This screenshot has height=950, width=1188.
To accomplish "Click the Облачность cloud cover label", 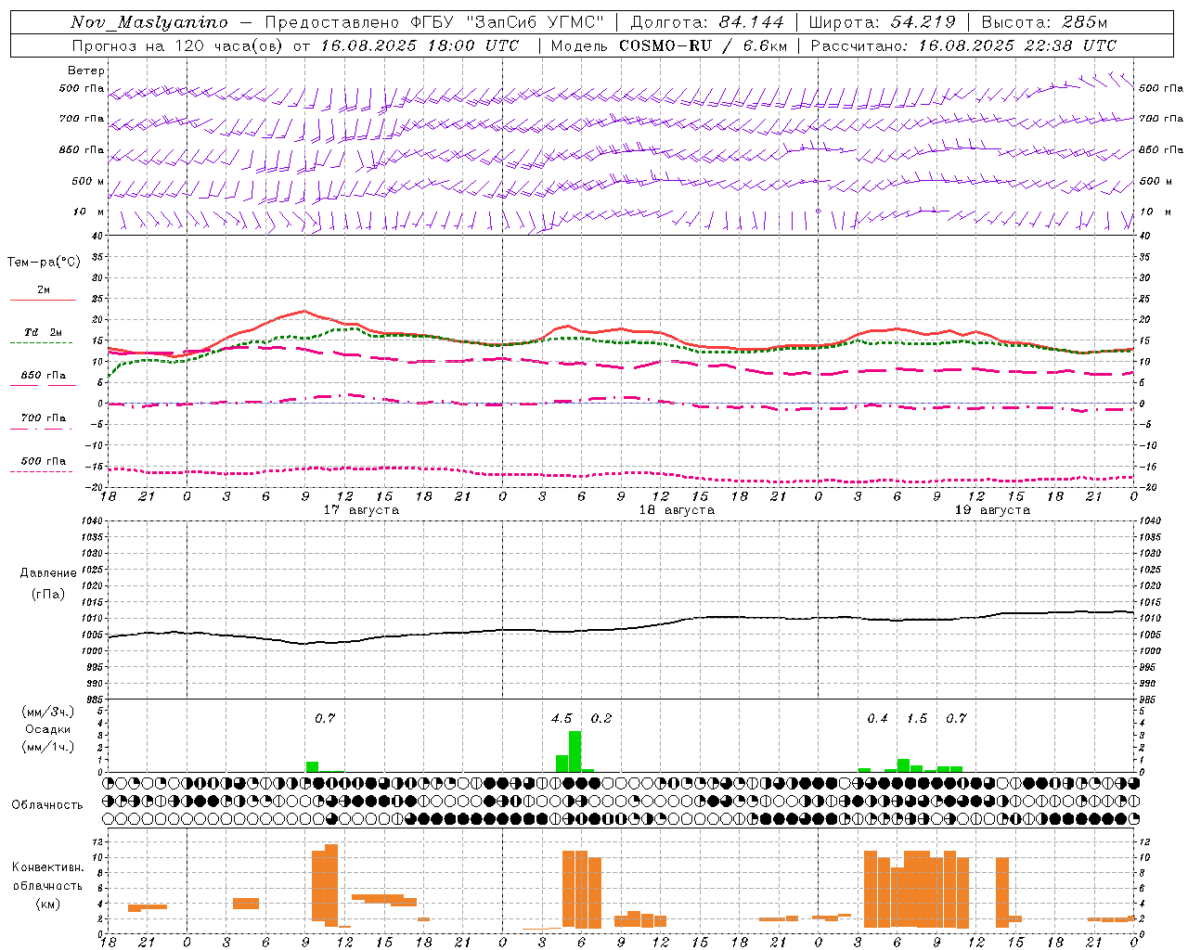I will pyautogui.click(x=47, y=804).
